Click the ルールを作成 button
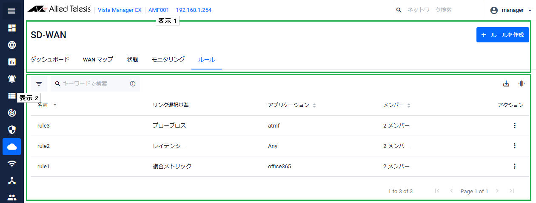 coord(502,35)
